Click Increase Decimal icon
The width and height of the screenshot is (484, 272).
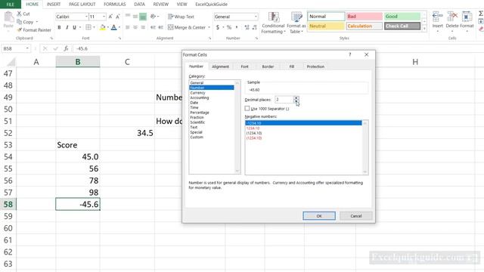(x=247, y=27)
